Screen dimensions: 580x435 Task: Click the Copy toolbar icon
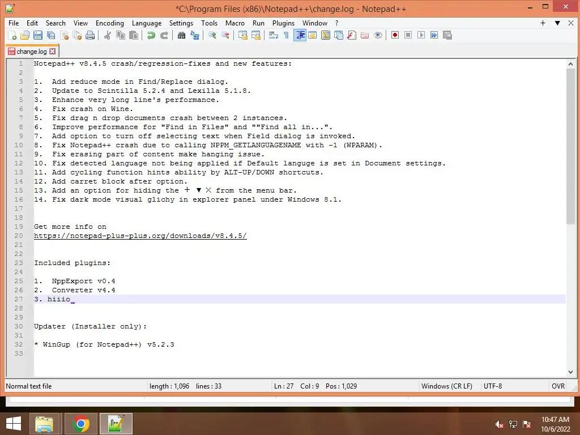coord(121,35)
